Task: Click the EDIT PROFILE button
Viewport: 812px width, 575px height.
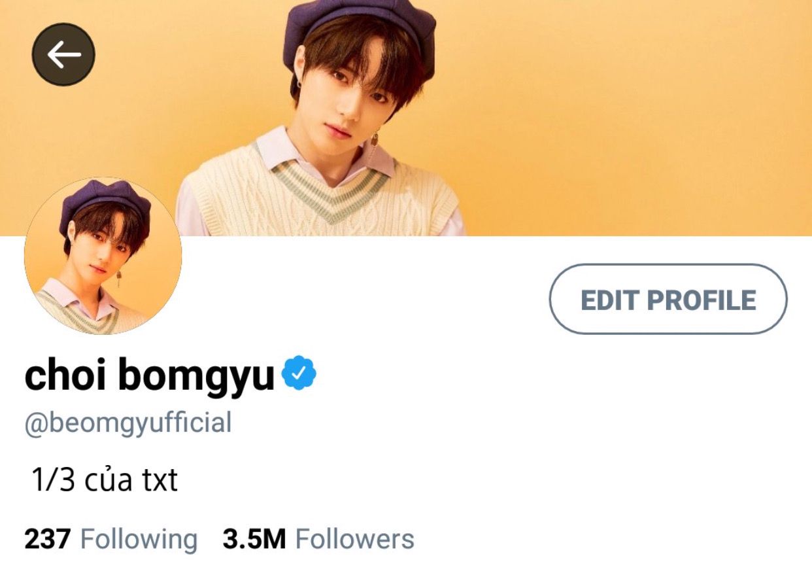Action: [668, 300]
